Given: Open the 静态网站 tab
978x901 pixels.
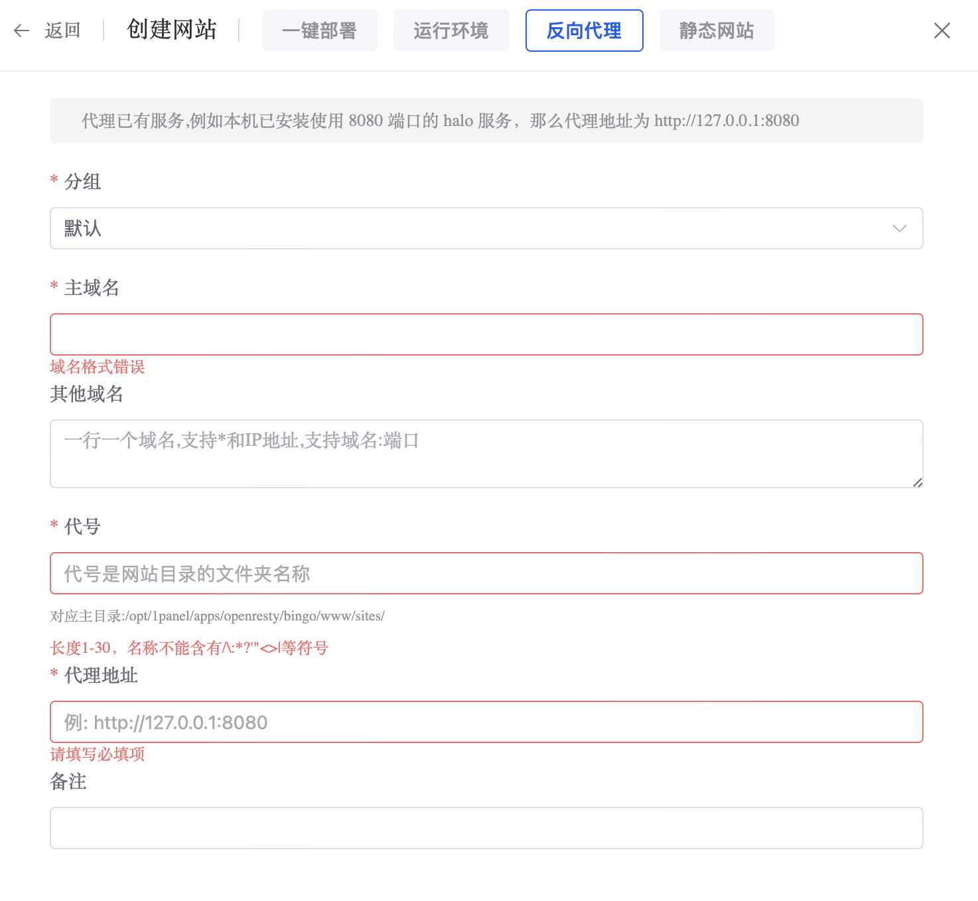Looking at the screenshot, I should (717, 31).
